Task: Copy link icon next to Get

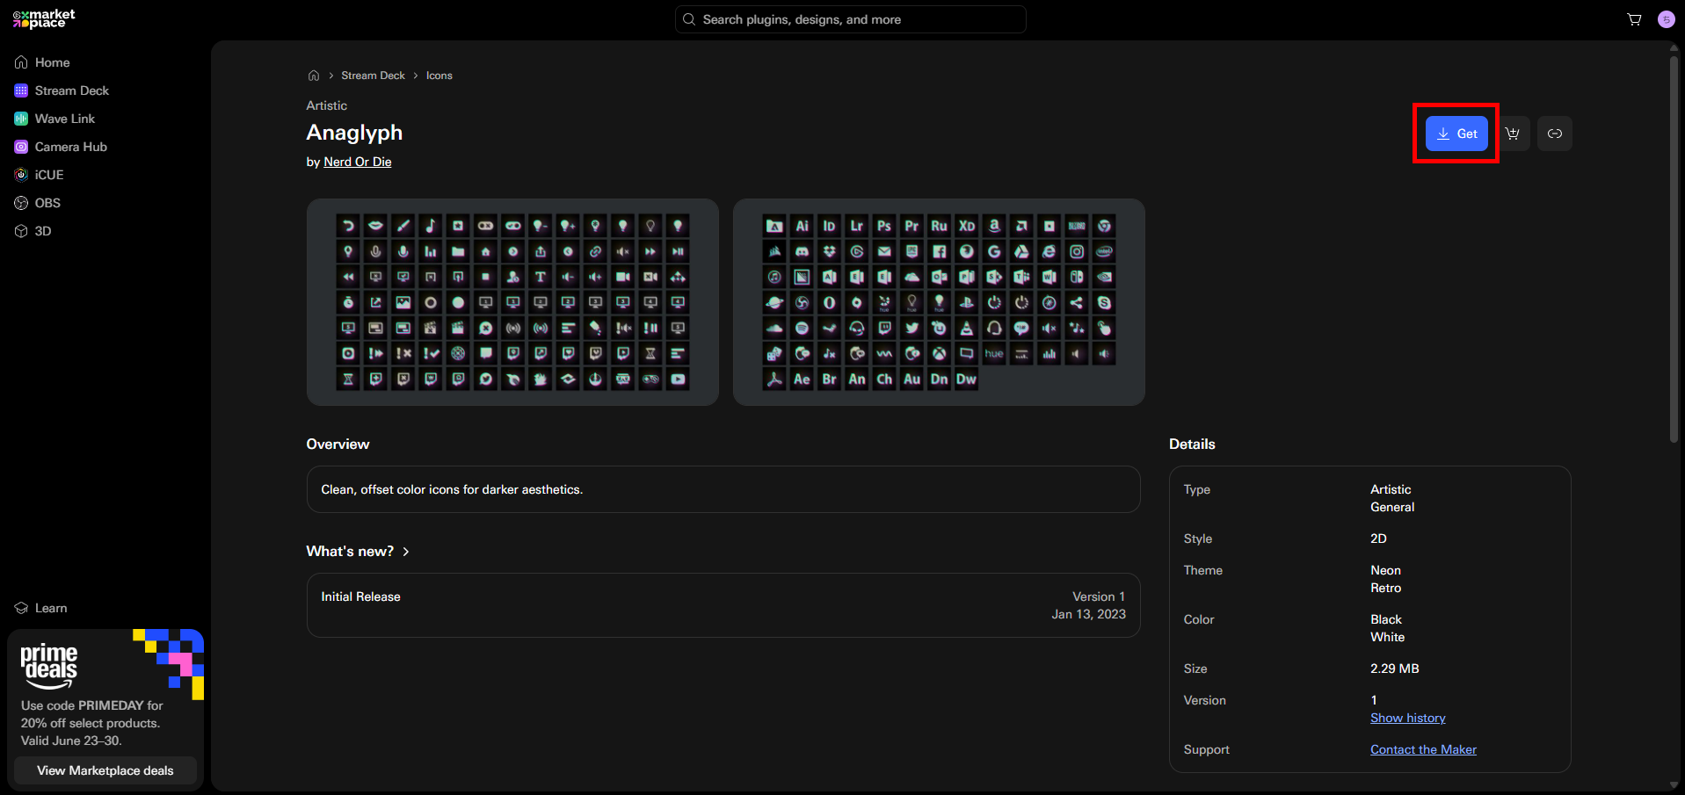Action: 1555,134
